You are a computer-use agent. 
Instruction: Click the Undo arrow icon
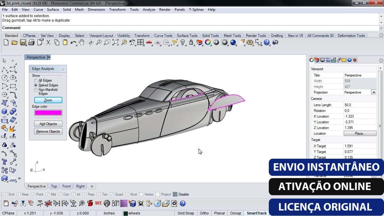(x=73, y=43)
